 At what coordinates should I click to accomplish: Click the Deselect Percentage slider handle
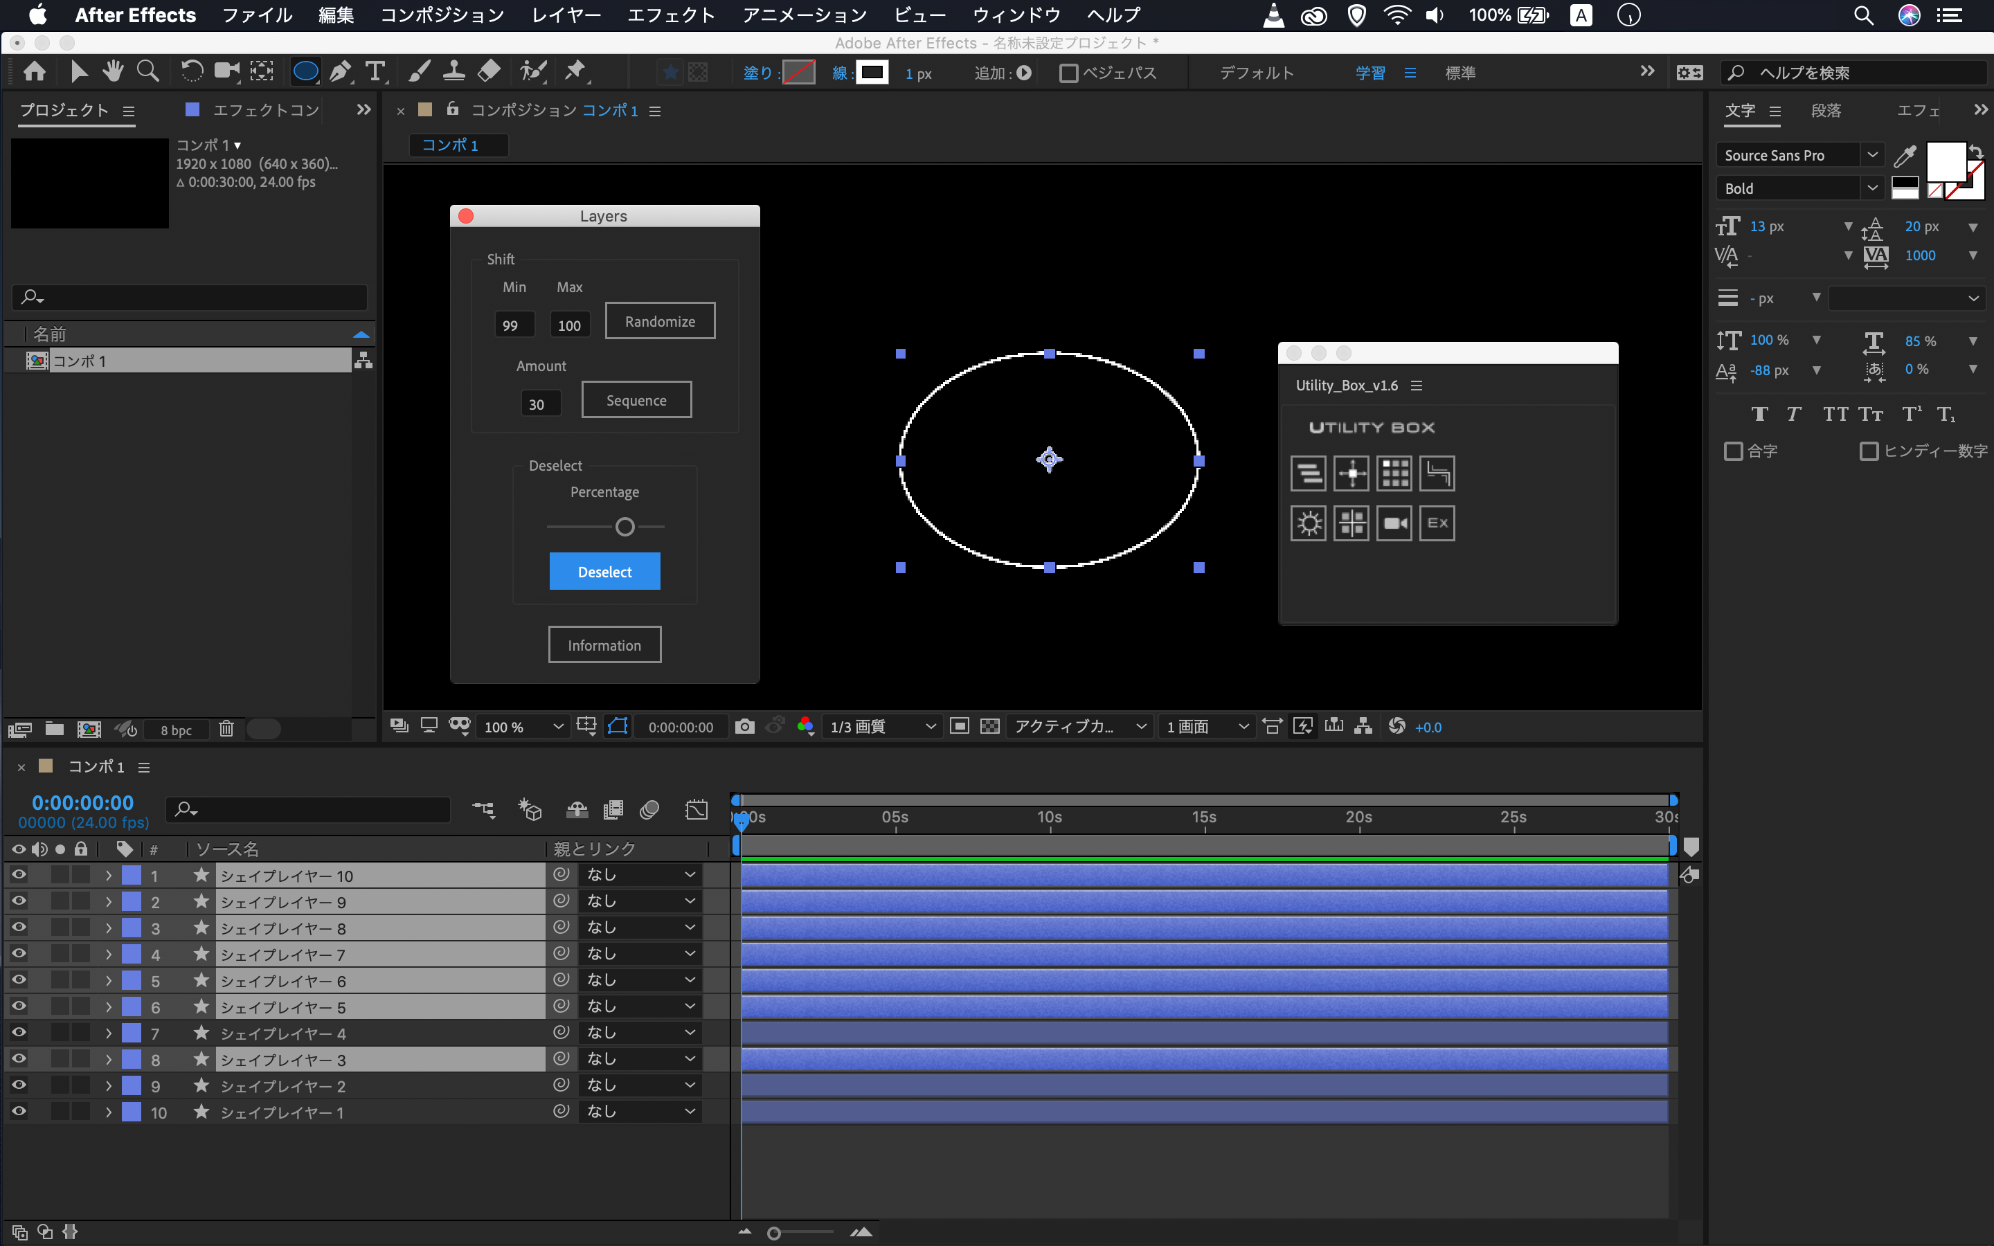625,527
